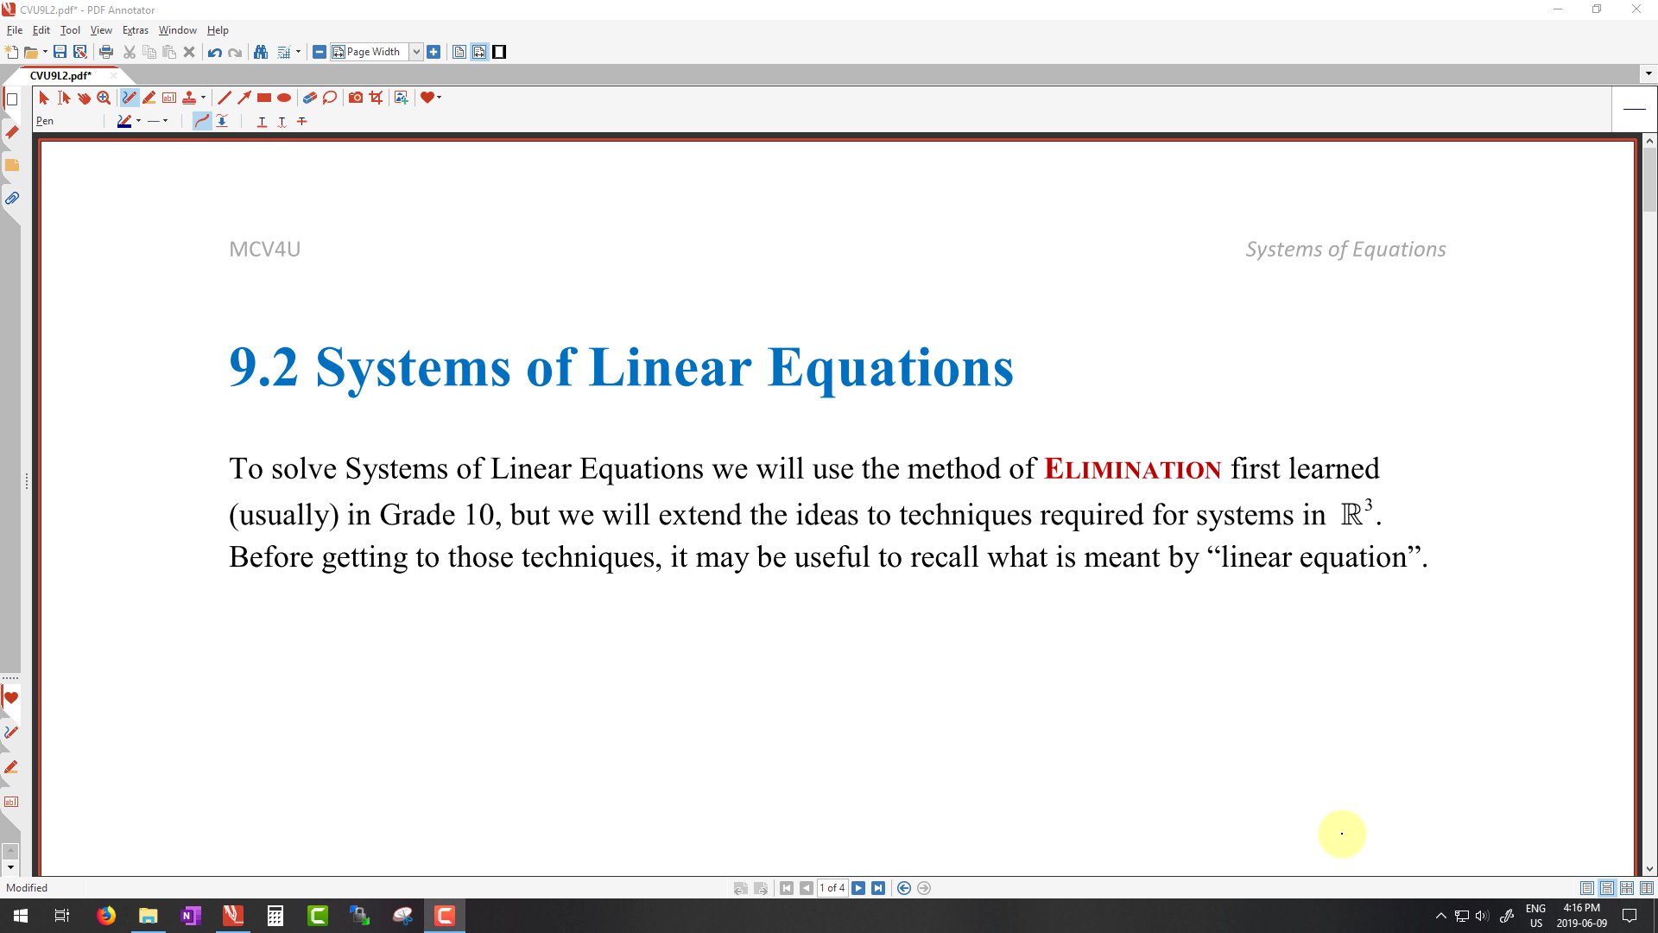Toggle smooth pen stroke option
This screenshot has width=1658, height=933.
pos(201,121)
